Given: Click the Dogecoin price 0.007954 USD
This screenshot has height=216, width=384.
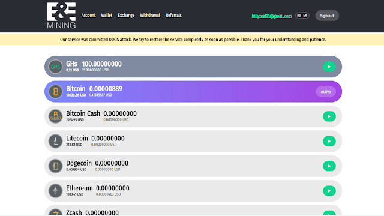Looking at the screenshot, I should point(76,169).
